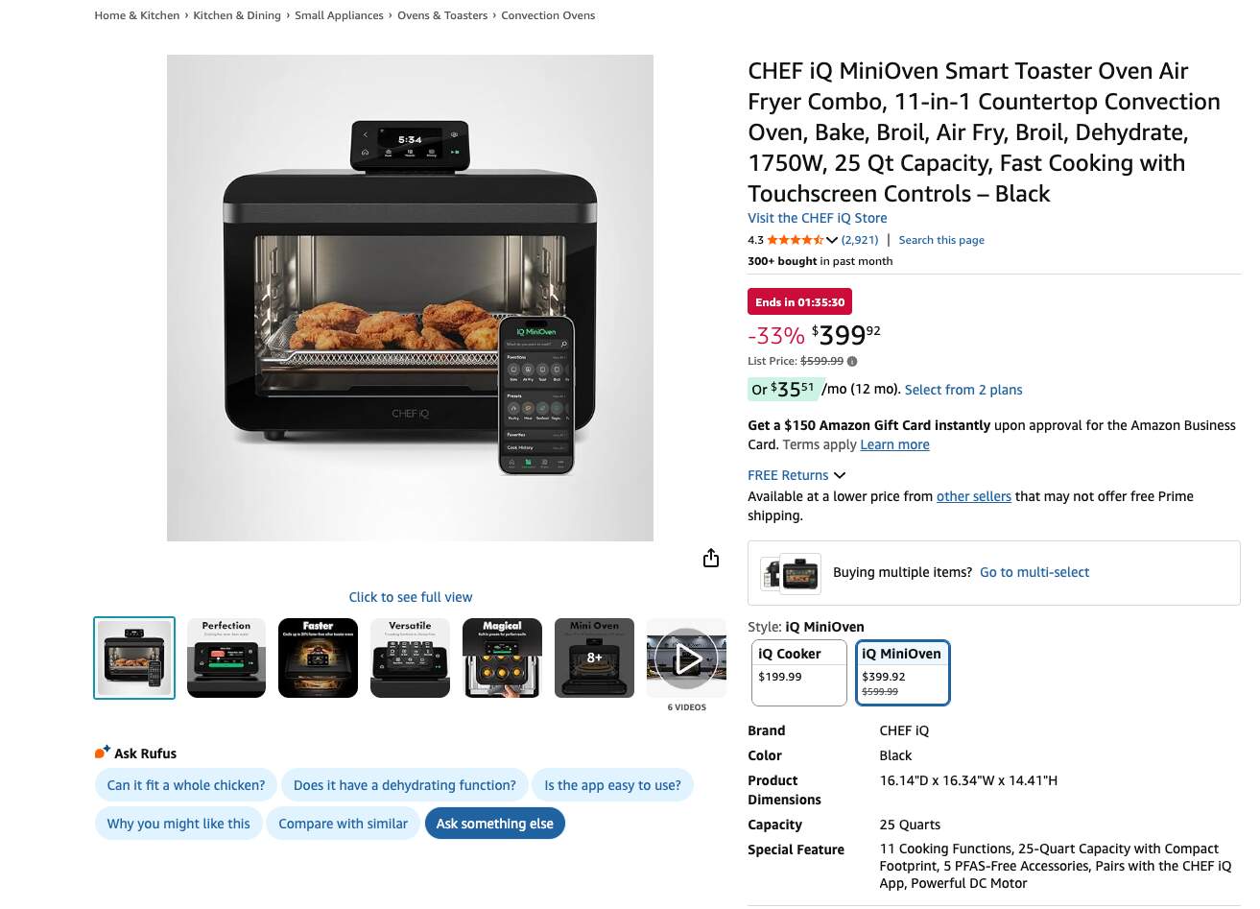
Task: Click the multi-select product bundle image
Action: (x=791, y=573)
